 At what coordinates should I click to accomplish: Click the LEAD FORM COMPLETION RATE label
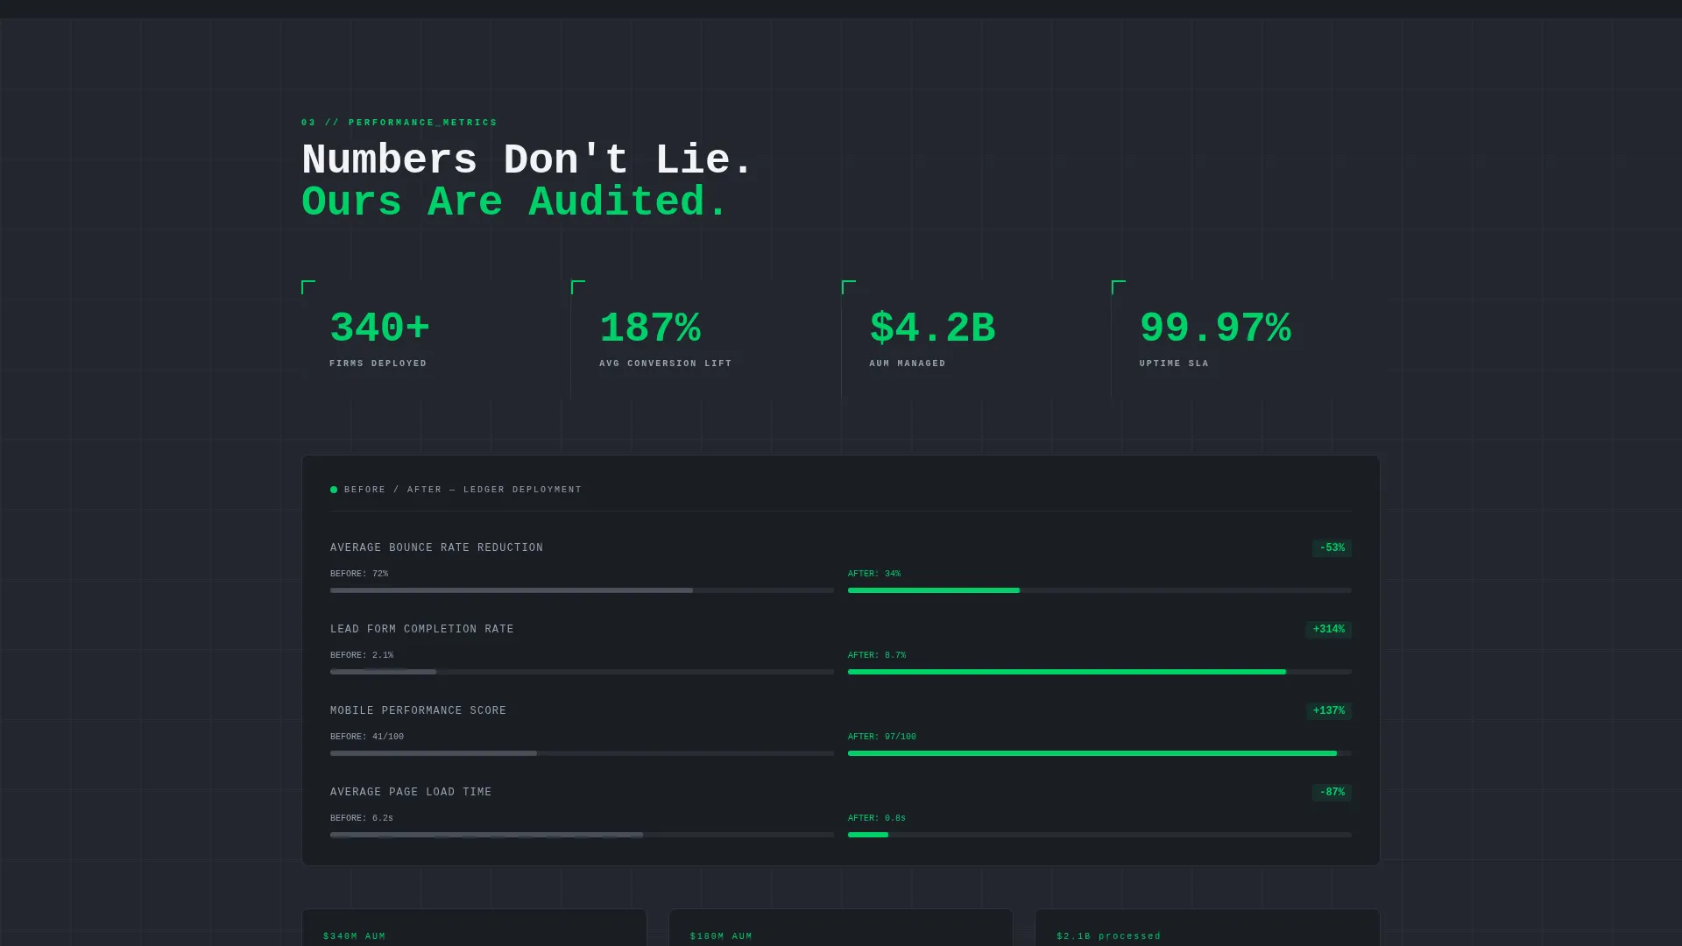point(422,630)
